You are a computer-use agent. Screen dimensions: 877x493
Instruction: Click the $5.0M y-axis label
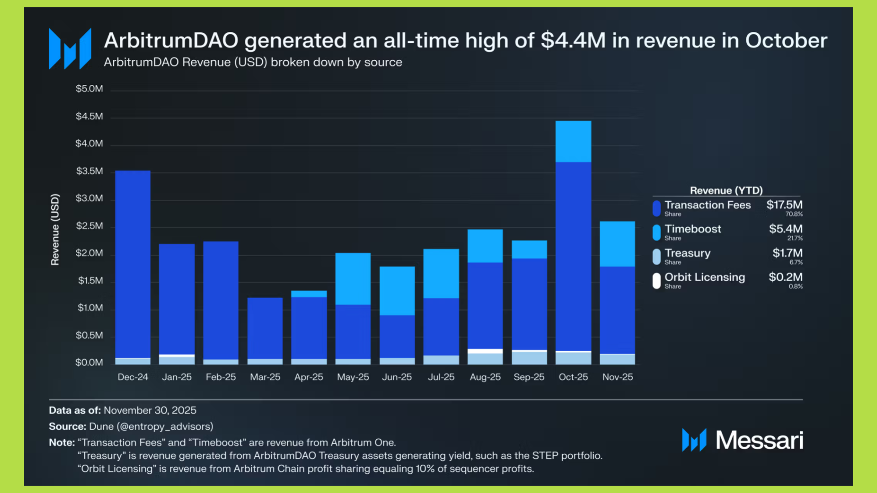pos(90,89)
